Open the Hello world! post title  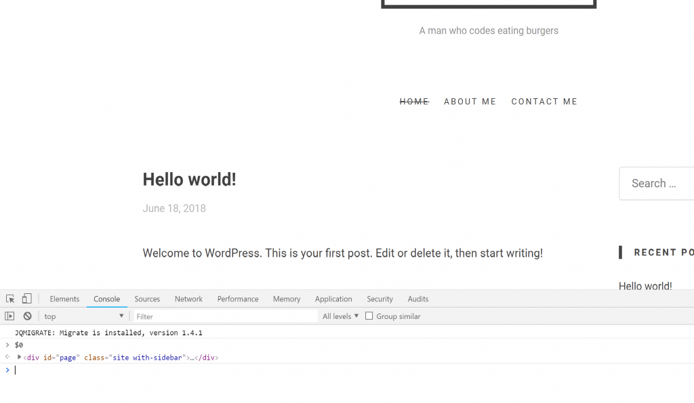tap(189, 179)
